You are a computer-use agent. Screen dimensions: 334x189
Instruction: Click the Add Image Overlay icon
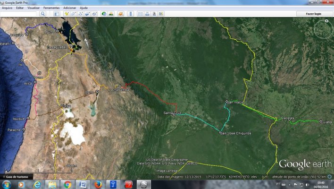tap(88, 14)
